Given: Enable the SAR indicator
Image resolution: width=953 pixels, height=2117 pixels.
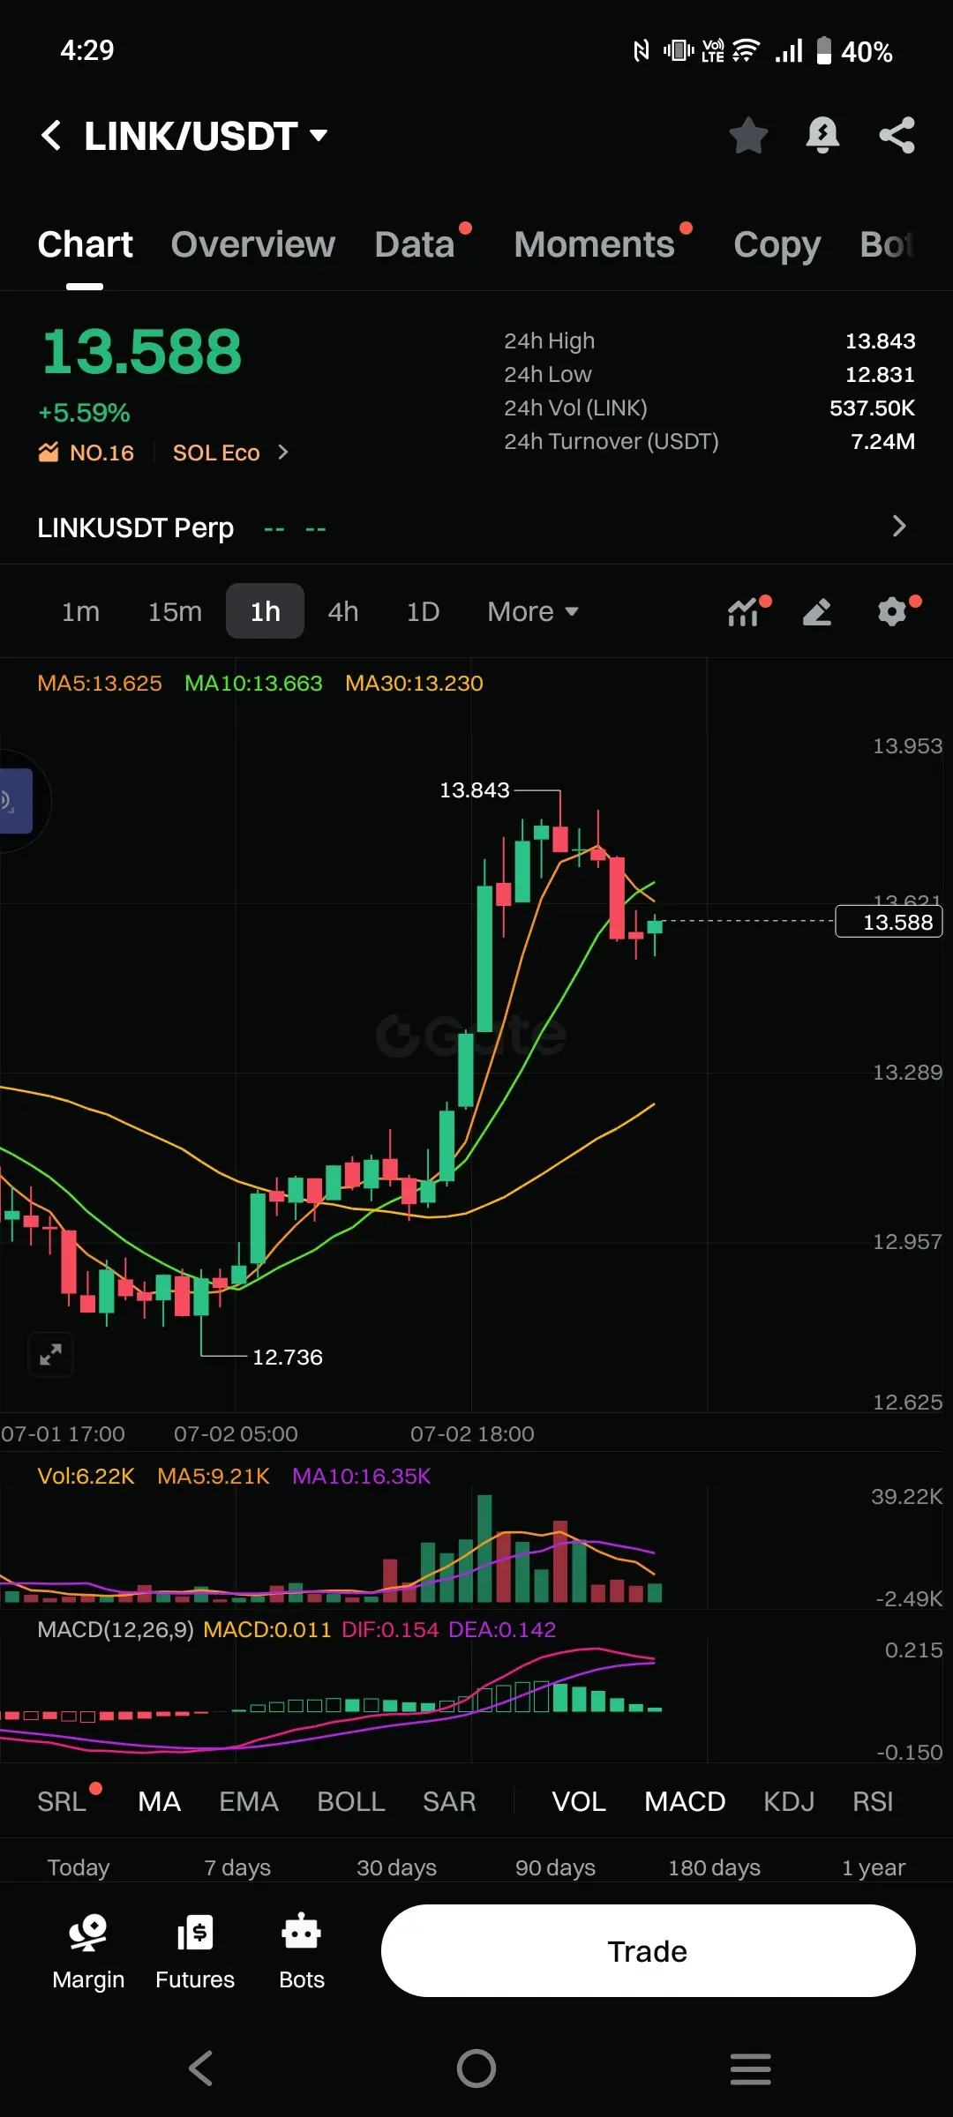Looking at the screenshot, I should click(x=449, y=1802).
